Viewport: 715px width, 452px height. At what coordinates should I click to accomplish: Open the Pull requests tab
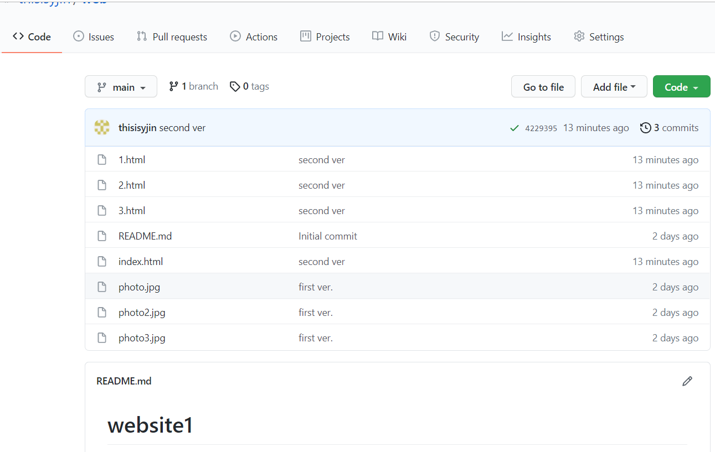click(x=172, y=37)
